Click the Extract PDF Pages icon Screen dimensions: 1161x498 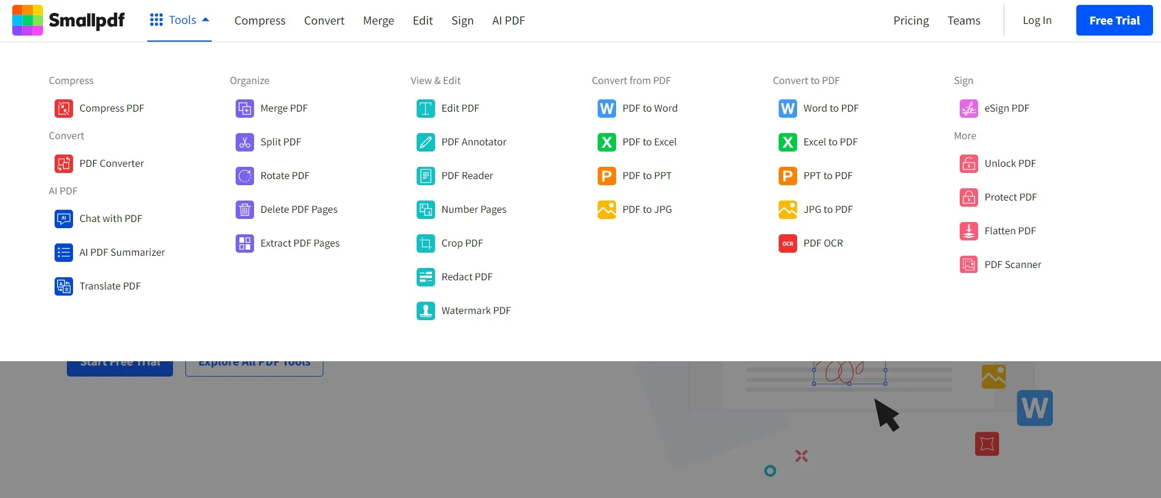click(245, 243)
